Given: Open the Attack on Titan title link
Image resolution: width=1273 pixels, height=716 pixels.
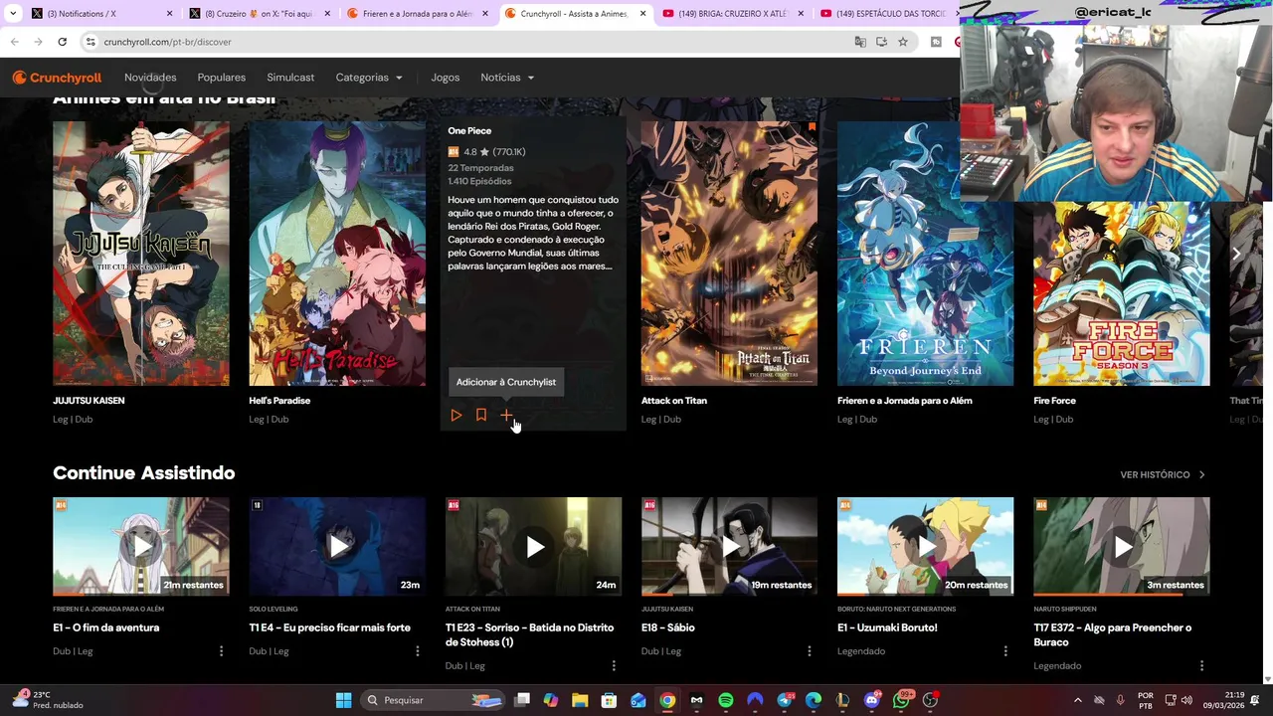Looking at the screenshot, I should click(x=674, y=401).
